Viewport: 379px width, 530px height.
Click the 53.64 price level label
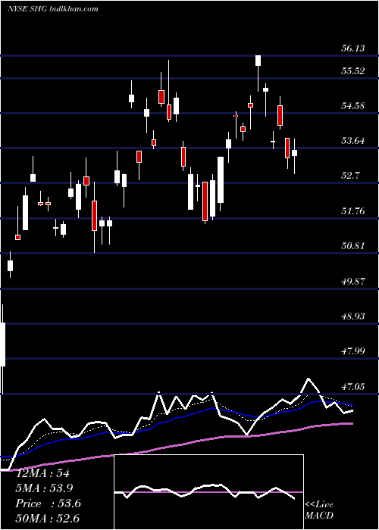coord(352,141)
